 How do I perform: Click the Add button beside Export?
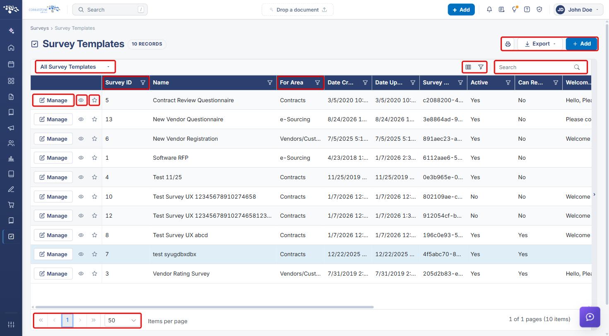(x=581, y=44)
